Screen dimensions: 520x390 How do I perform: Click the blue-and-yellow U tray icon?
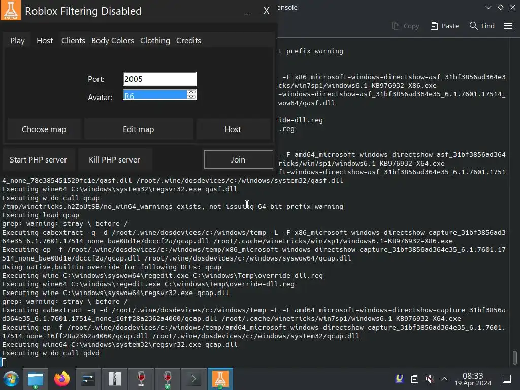coord(400,379)
